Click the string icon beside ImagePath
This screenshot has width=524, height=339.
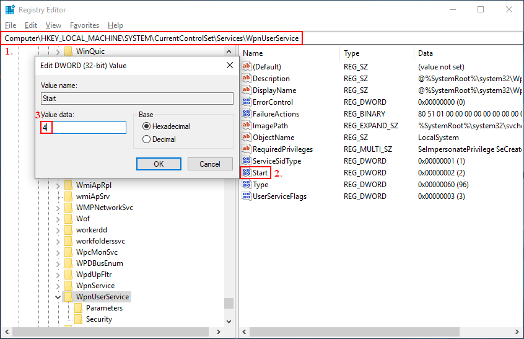(x=247, y=126)
